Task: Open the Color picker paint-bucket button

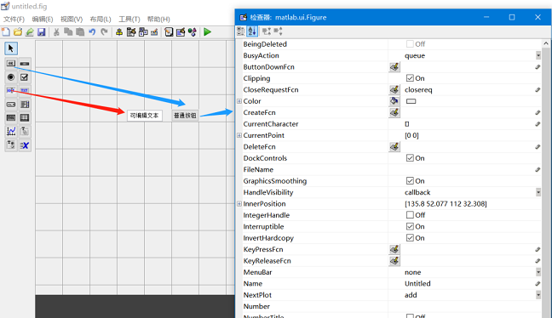Action: (394, 101)
